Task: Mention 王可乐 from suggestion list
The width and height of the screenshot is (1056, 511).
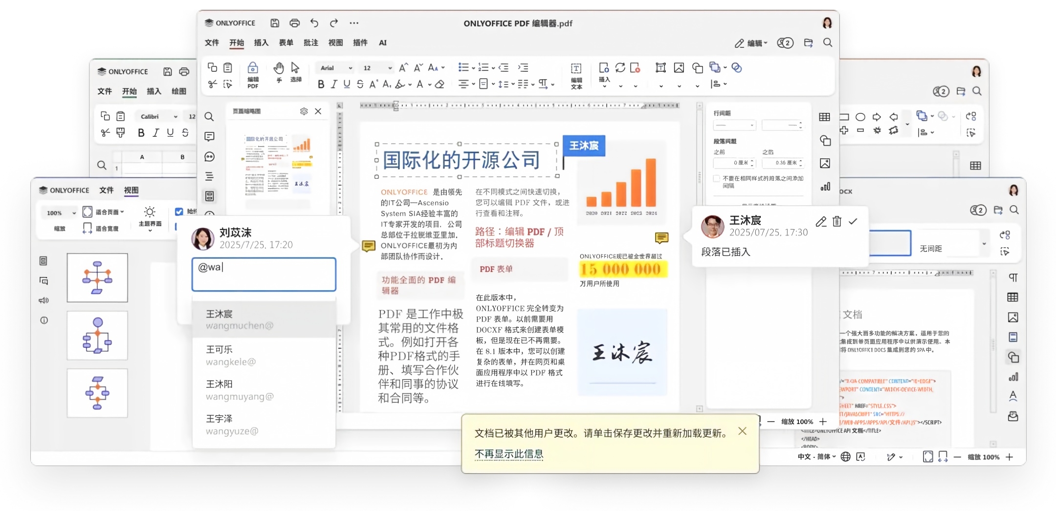Action: coord(264,355)
